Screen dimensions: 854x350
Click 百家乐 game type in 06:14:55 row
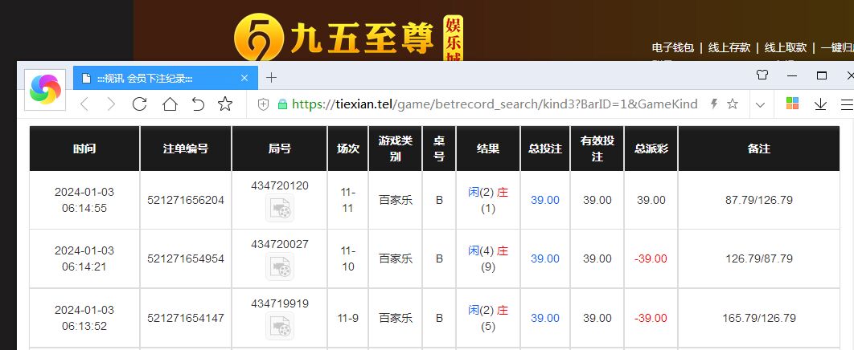396,200
